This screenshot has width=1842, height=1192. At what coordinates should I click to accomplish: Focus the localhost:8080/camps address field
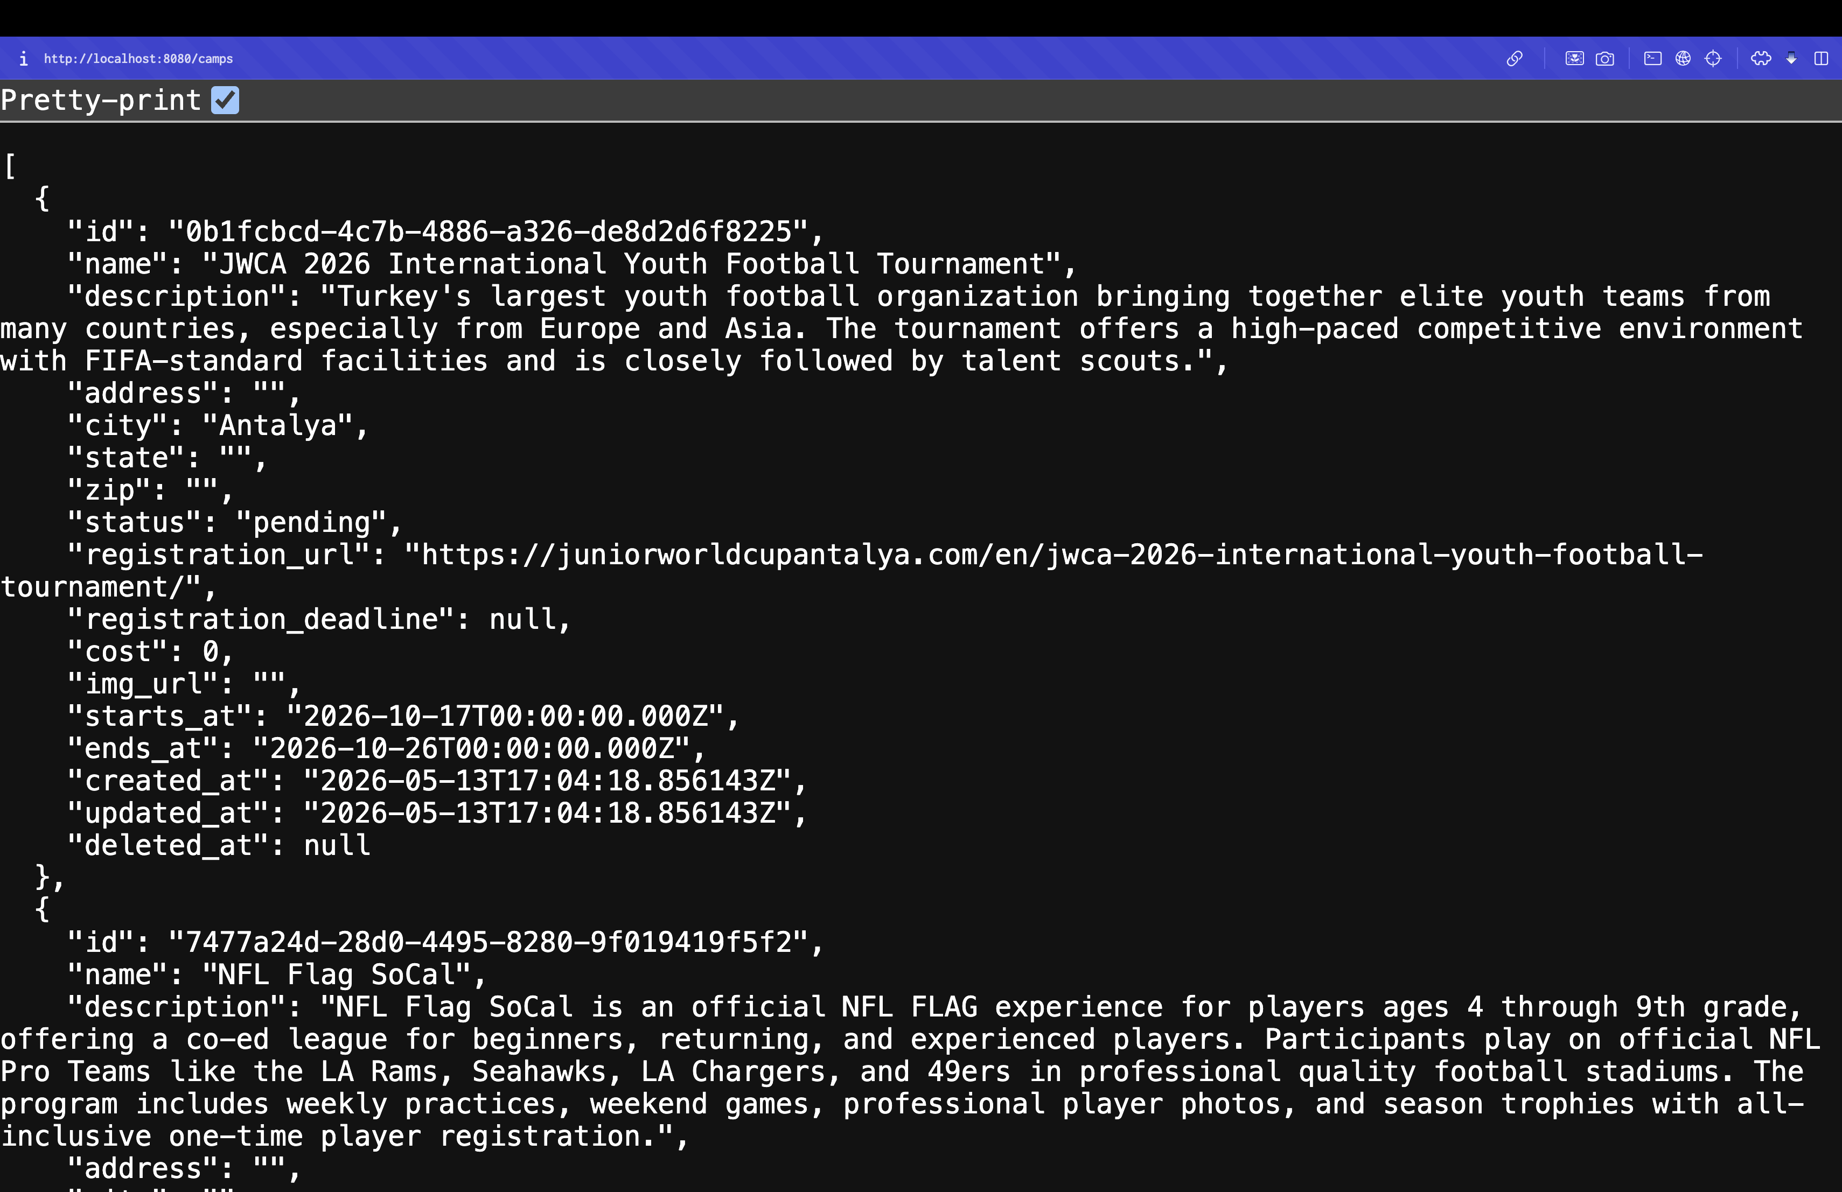138,59
